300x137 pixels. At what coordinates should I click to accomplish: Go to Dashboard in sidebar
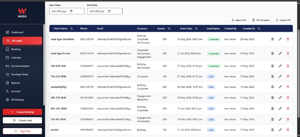click(22, 32)
